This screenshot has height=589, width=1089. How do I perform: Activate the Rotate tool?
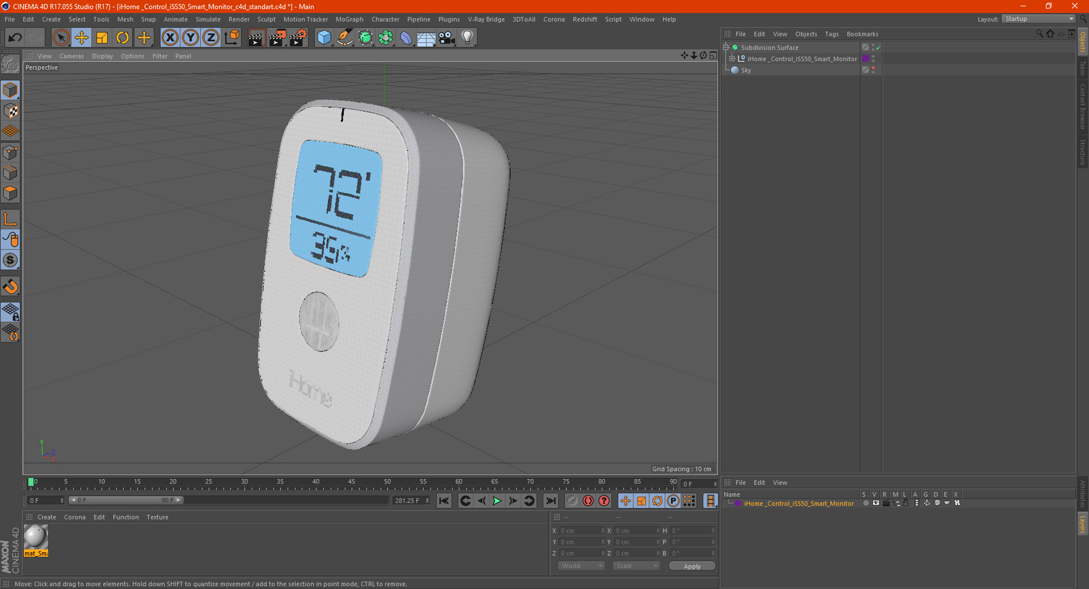(x=123, y=38)
